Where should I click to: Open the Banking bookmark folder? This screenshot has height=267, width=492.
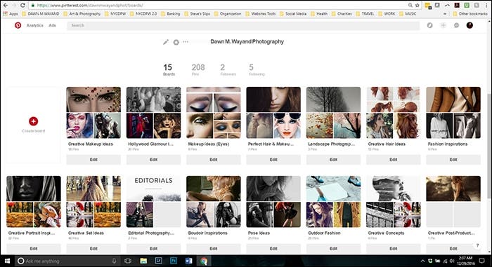170,14
